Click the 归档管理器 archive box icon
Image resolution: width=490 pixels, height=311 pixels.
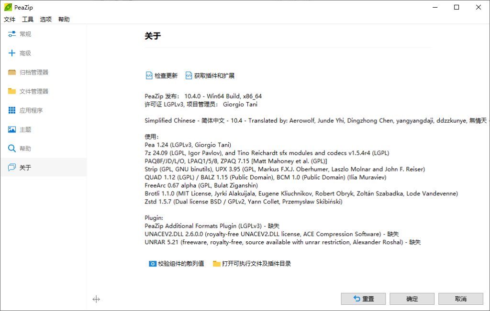point(12,72)
